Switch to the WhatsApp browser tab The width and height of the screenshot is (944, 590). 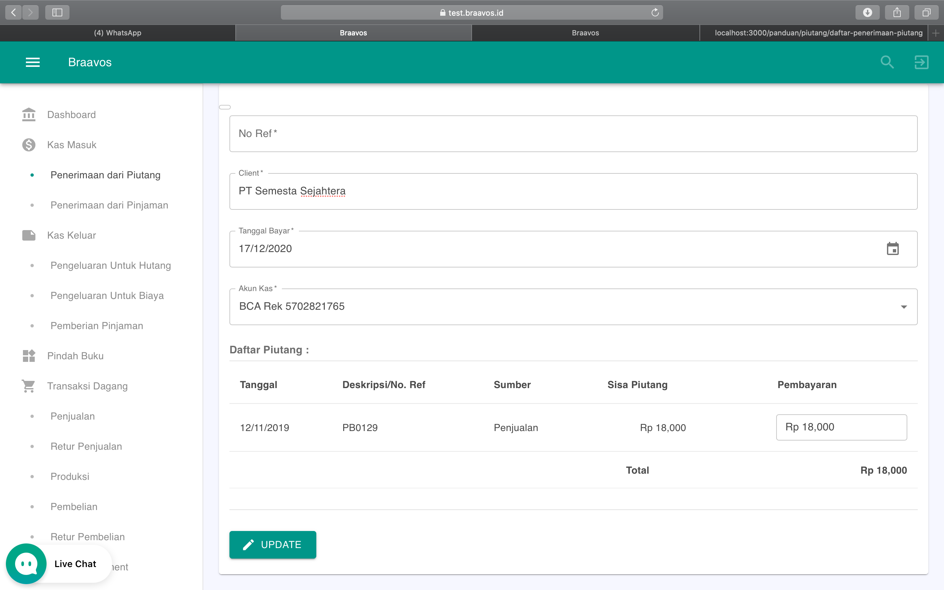point(117,33)
